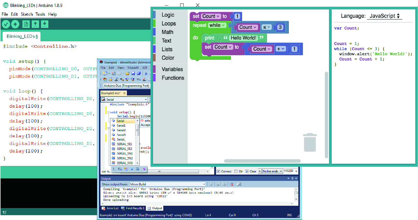
Task: Pin the Output panel with pushpin icon
Action: tap(292, 178)
